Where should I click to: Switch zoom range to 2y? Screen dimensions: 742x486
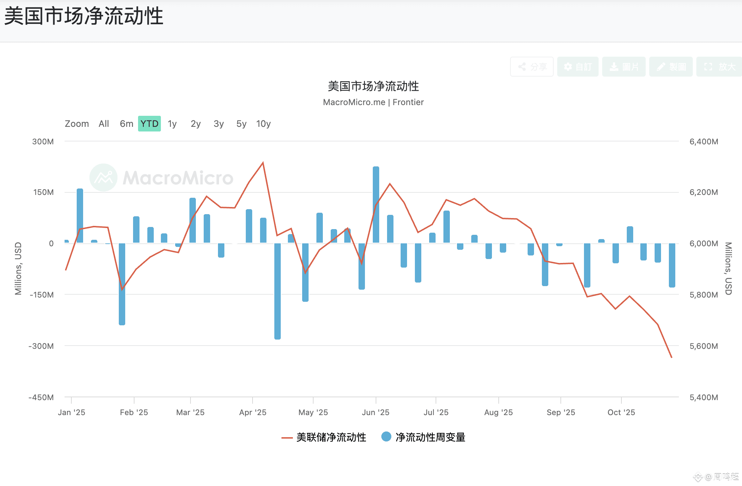(x=195, y=124)
